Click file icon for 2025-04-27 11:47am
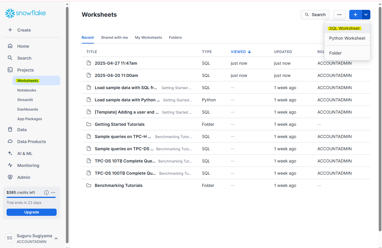This screenshot has width=382, height=248. point(89,63)
